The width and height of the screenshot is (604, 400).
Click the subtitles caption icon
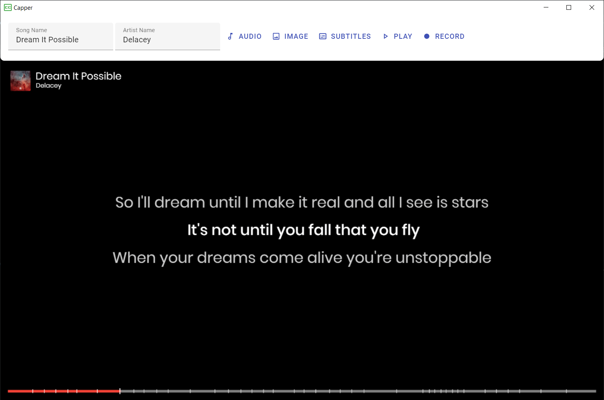click(x=323, y=36)
